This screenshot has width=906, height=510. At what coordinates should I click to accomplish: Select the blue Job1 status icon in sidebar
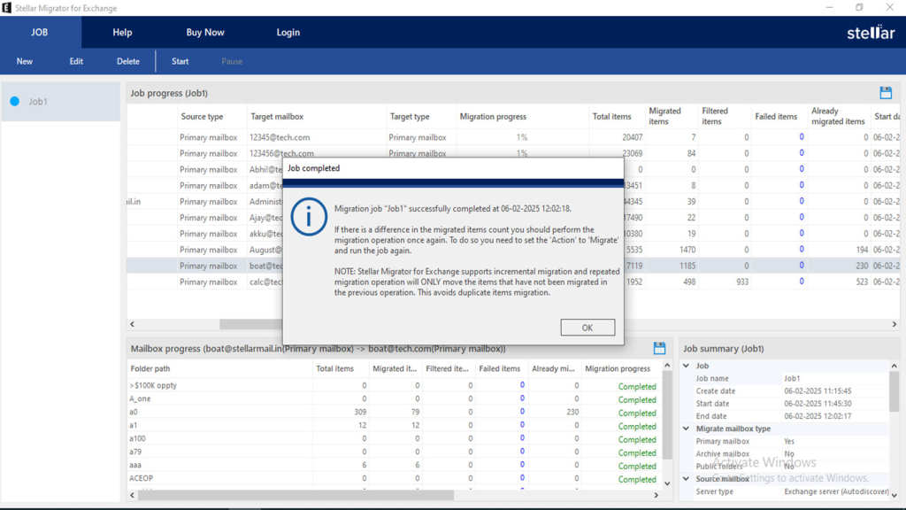pos(14,102)
